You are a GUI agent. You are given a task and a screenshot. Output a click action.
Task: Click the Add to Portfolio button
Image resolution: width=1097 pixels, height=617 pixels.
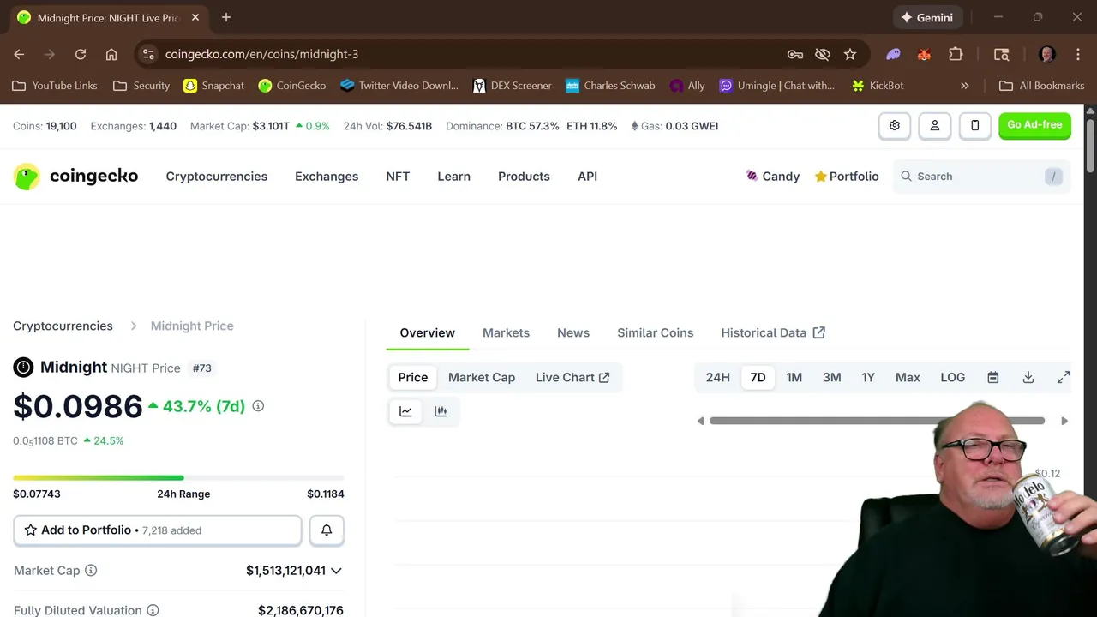[158, 530]
